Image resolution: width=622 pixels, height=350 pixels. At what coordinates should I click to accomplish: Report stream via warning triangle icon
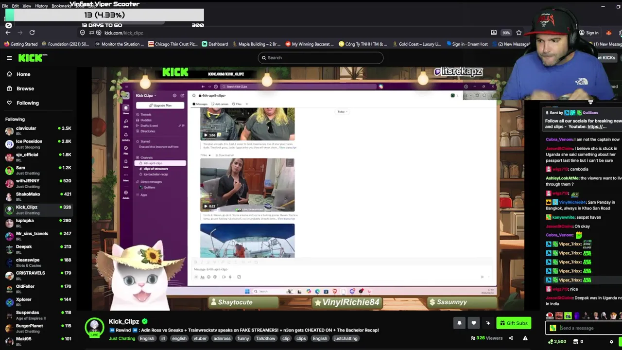(x=525, y=338)
